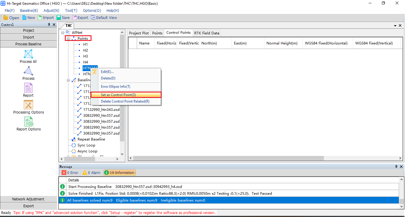Screen dimensions: 405x217
Task: Click the Process triangle icon
Action: click(28, 71)
